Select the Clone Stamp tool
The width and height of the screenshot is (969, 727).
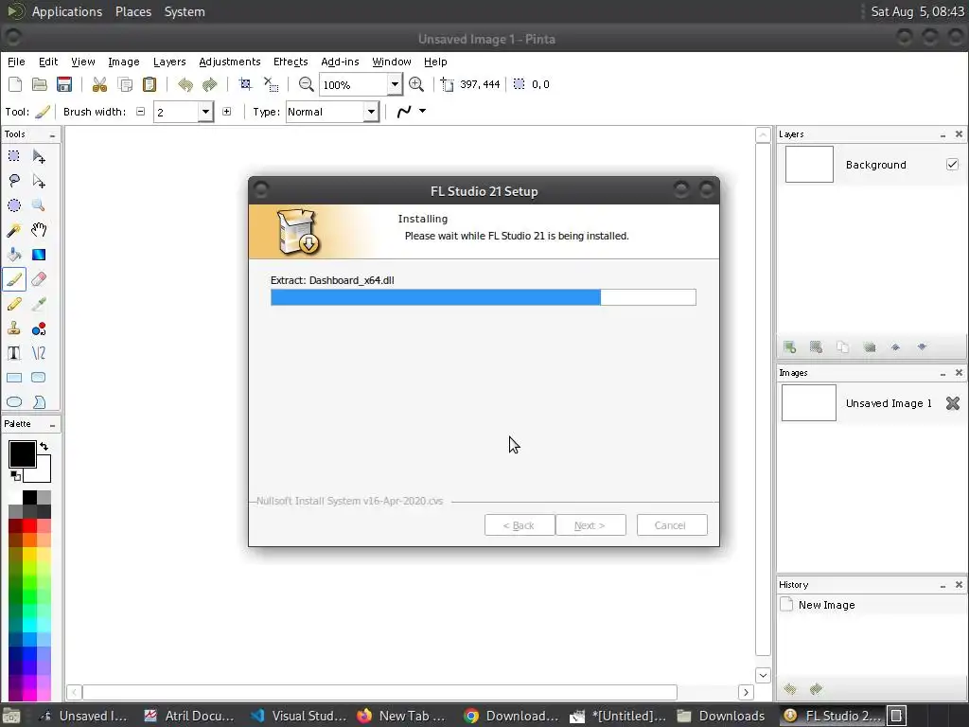tap(13, 328)
